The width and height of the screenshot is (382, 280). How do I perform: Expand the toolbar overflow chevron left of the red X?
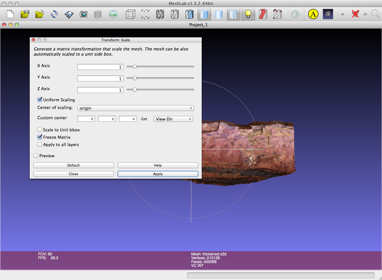click(343, 14)
